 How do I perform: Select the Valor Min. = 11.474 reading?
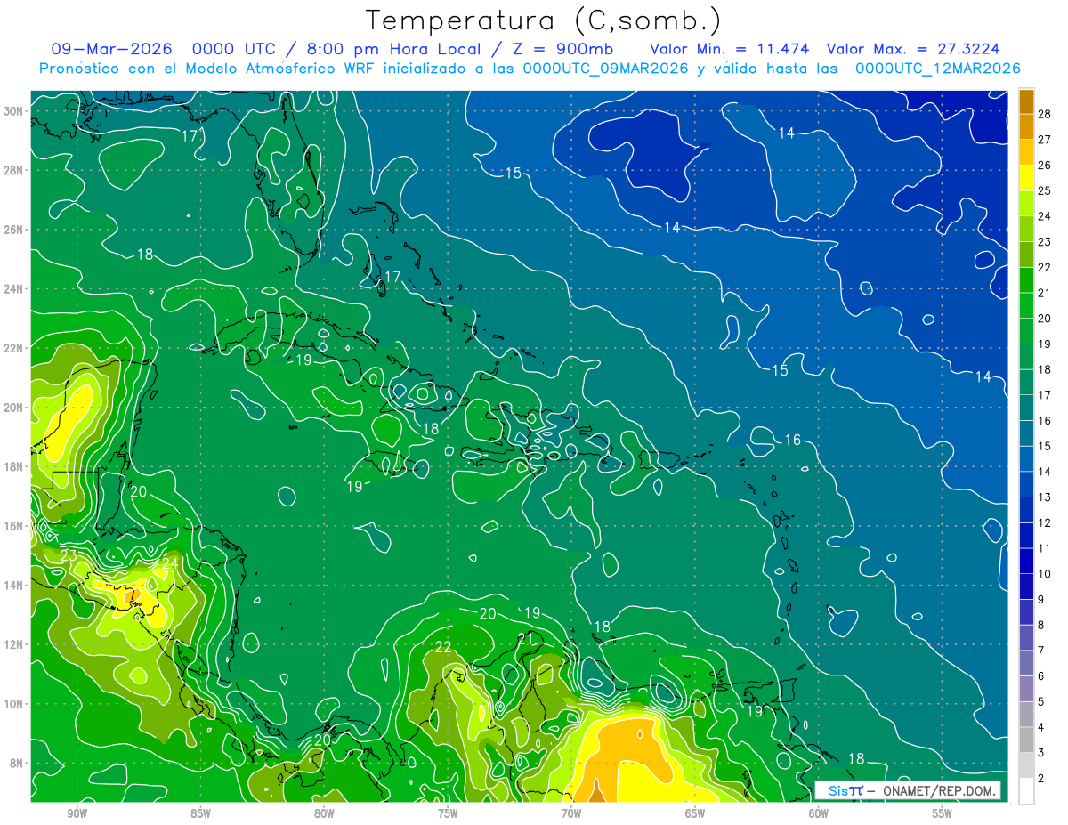731,49
